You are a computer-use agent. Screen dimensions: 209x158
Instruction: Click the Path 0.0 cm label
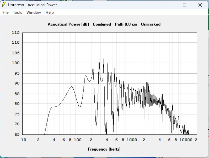click(x=126, y=24)
